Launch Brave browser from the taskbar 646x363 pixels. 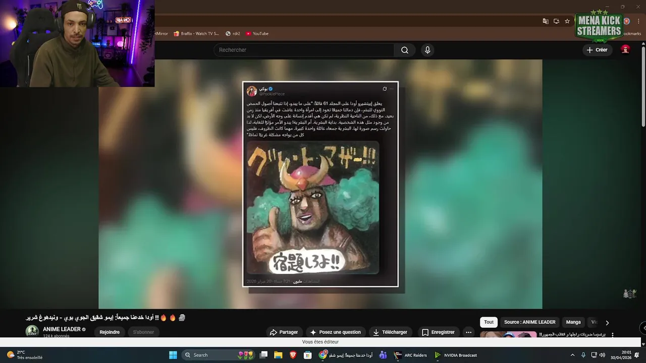click(x=293, y=355)
